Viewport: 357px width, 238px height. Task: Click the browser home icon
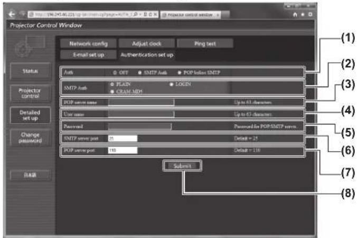tap(295, 15)
